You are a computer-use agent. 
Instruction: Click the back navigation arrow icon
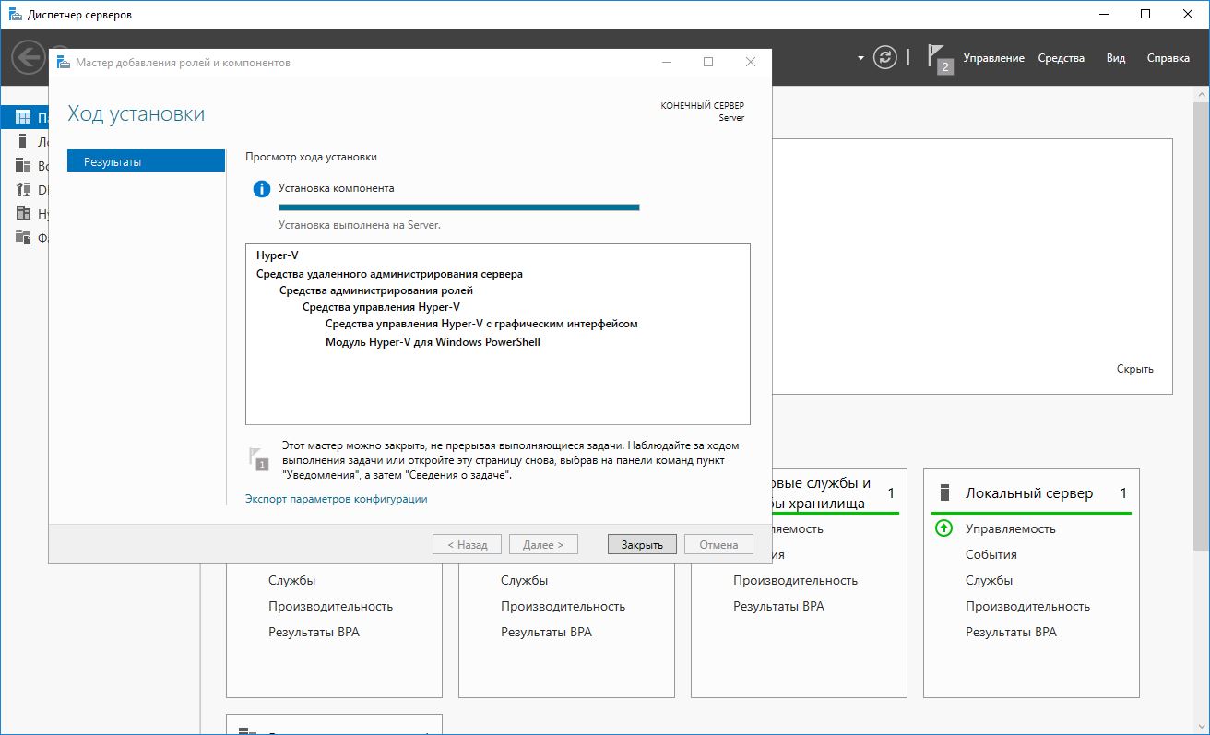pos(27,58)
